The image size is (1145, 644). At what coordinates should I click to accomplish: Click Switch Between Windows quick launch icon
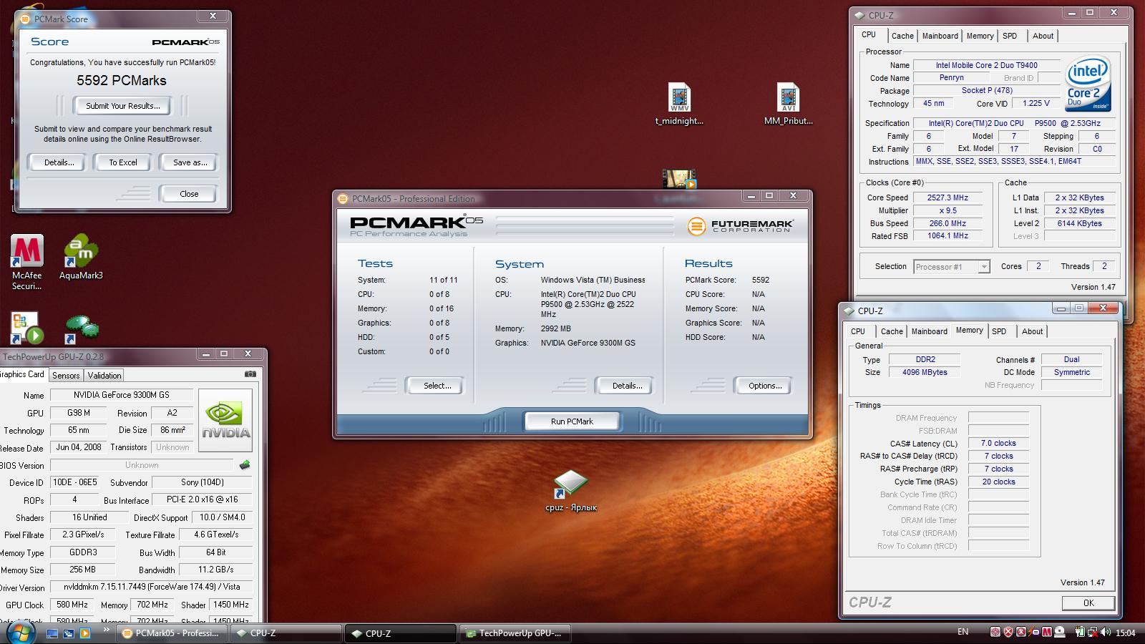tap(69, 633)
